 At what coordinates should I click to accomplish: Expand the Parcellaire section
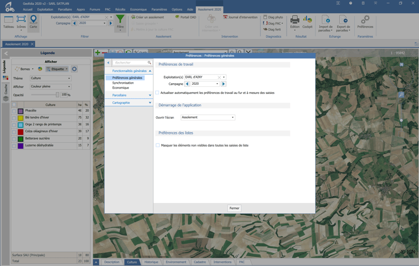click(x=150, y=95)
